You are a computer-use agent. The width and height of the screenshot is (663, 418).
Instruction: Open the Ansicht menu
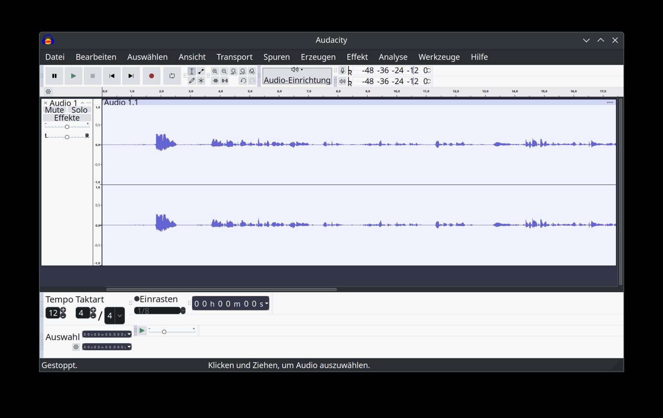pyautogui.click(x=192, y=57)
